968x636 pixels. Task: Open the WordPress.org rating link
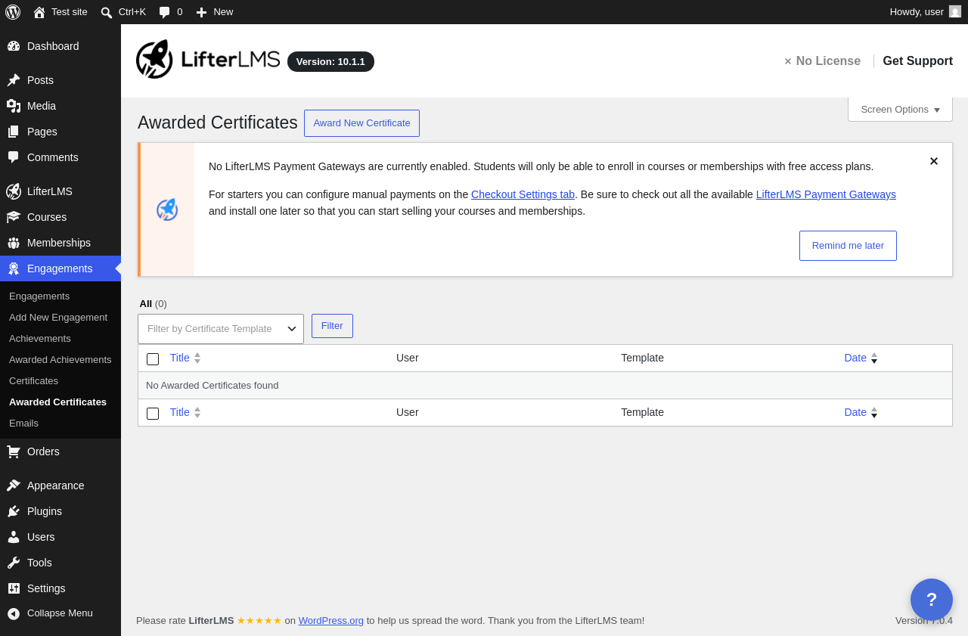(x=330, y=621)
